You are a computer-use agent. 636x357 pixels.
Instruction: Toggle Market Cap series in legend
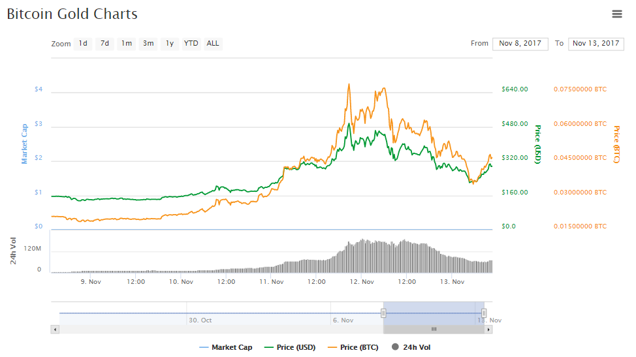(x=226, y=347)
